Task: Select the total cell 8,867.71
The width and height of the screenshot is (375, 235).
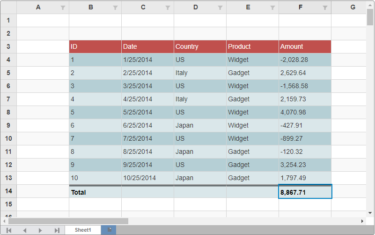Action: (x=305, y=192)
